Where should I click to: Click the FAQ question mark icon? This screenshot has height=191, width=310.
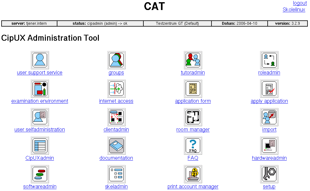click(193, 146)
